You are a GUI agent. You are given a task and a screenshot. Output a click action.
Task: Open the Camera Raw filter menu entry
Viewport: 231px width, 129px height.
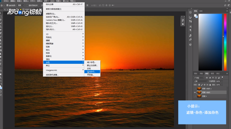(x=64, y=20)
